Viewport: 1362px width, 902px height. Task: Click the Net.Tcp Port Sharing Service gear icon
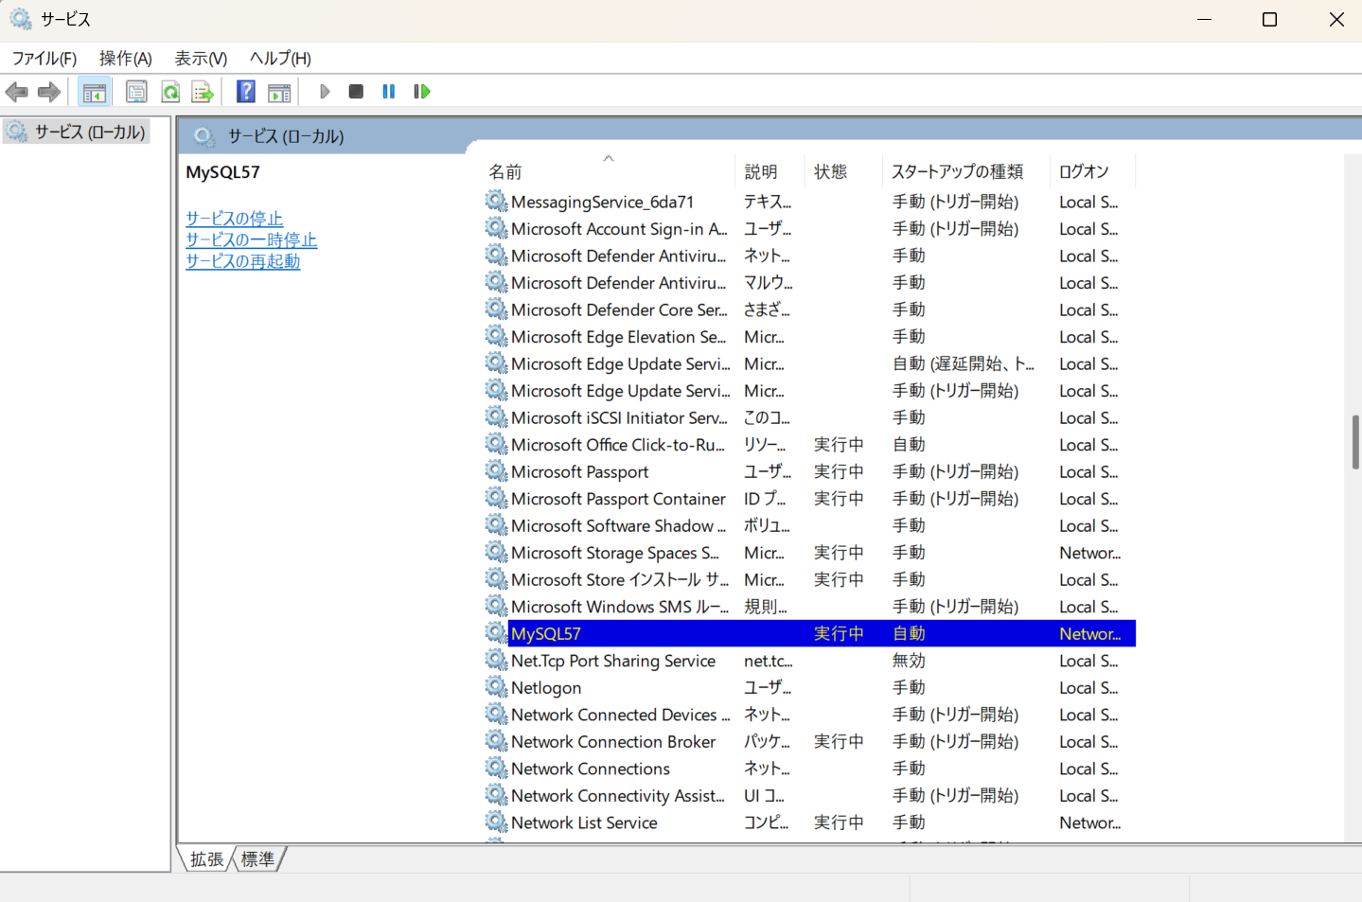pos(496,660)
